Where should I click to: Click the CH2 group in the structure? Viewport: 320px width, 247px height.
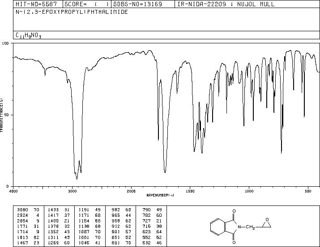point(250,227)
